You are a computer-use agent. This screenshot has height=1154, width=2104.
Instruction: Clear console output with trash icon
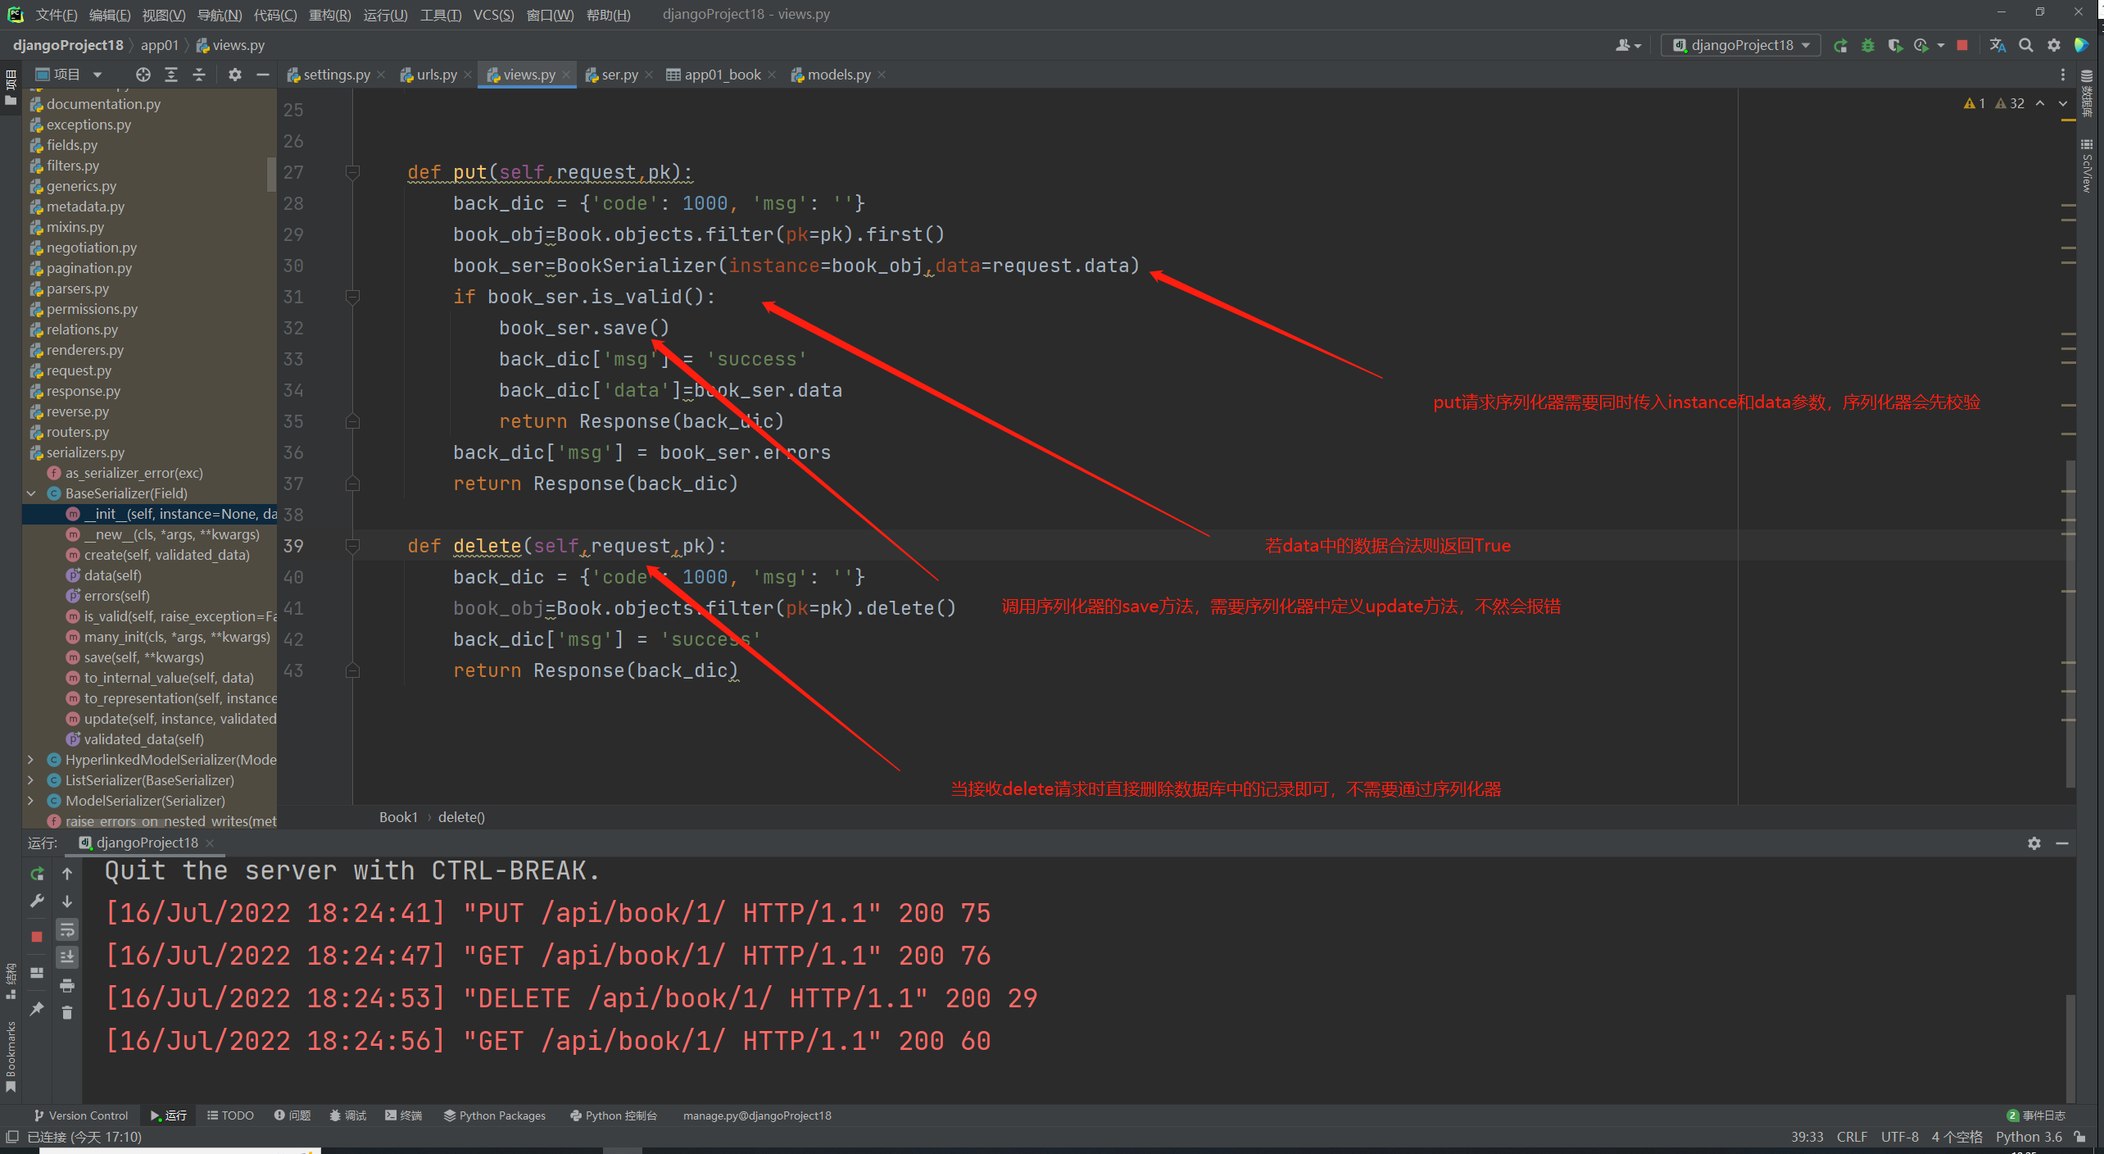pyautogui.click(x=67, y=1013)
